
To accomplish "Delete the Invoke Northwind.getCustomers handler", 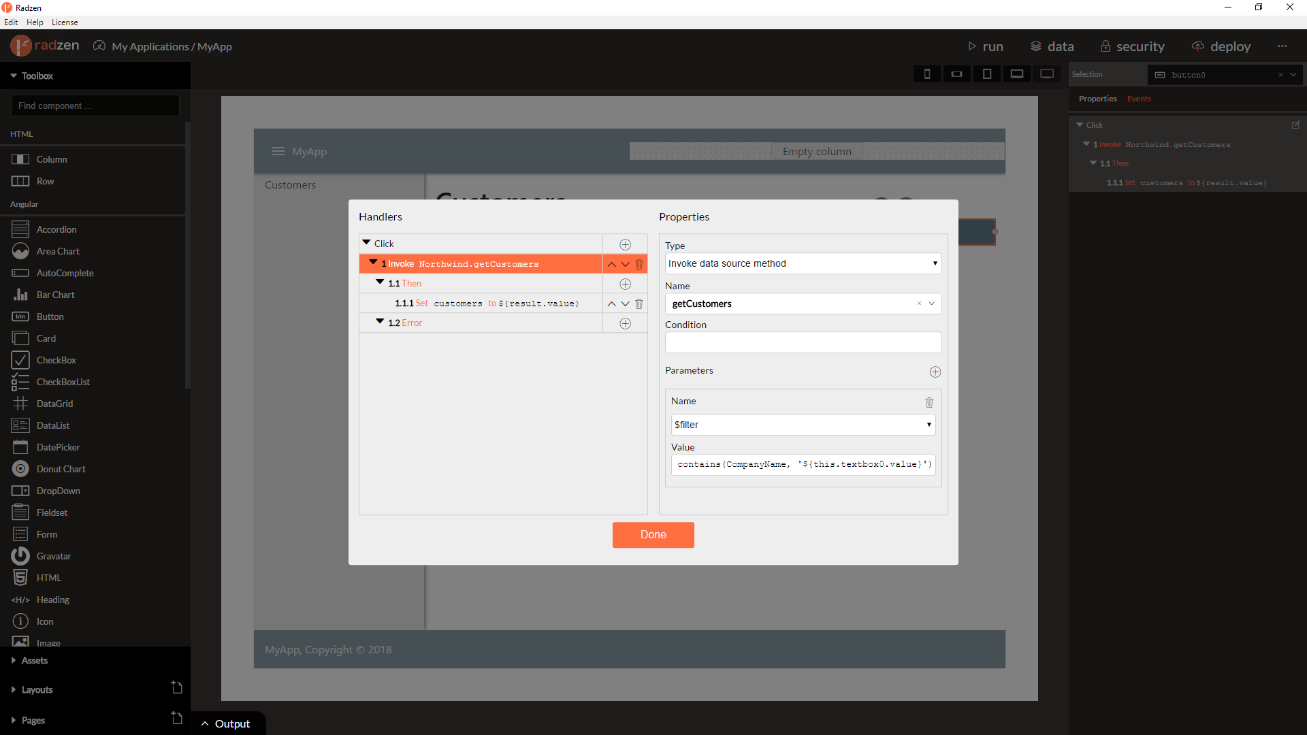I will [639, 264].
